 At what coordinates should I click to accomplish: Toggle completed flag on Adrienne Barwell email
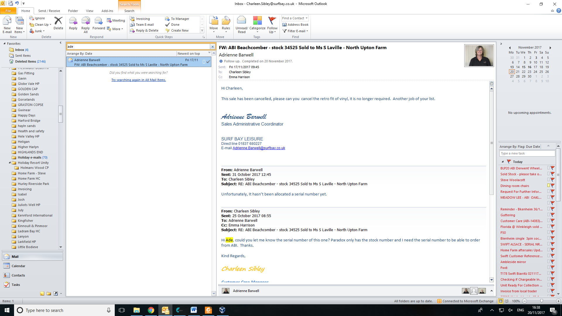tap(208, 62)
